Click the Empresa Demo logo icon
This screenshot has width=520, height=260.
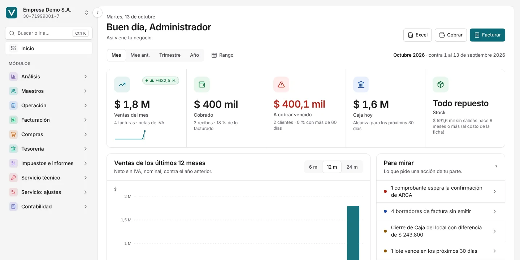[12, 13]
